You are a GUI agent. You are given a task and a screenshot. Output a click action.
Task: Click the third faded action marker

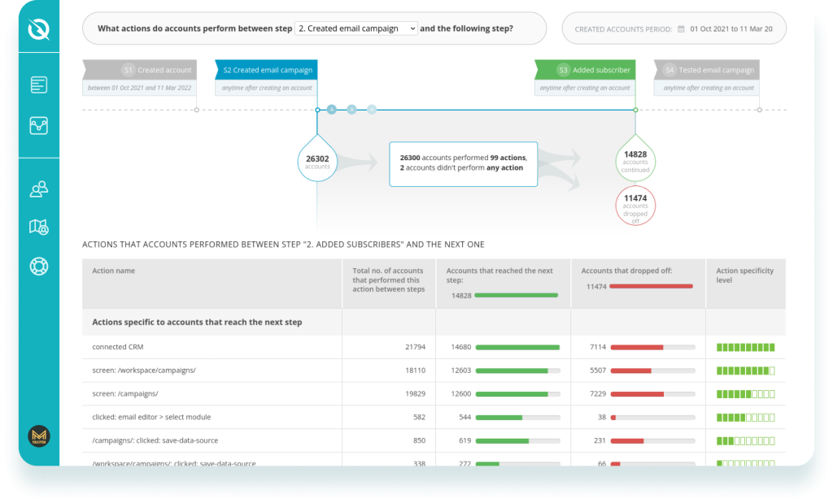tap(372, 110)
